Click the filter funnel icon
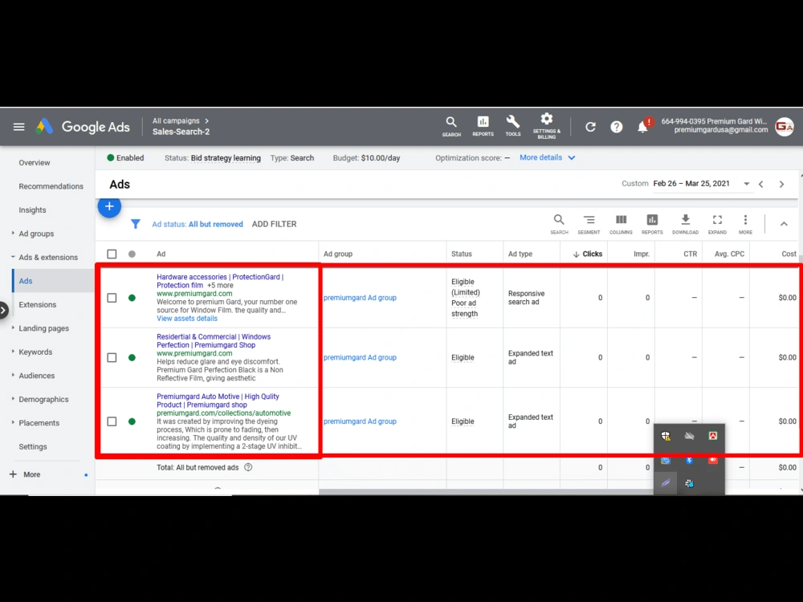Screen dimensions: 803x602 point(135,224)
